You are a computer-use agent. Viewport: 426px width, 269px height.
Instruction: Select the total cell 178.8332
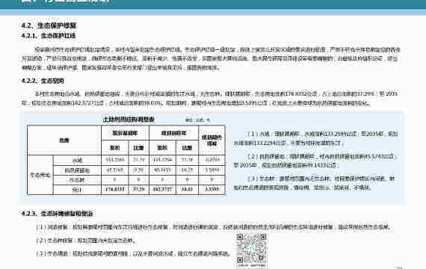coord(115,189)
